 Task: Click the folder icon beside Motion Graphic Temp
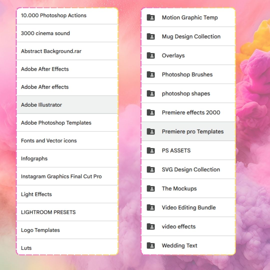tap(151, 17)
